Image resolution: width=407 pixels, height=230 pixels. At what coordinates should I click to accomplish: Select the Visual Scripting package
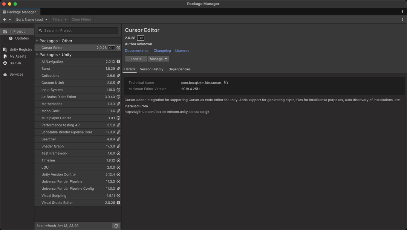(x=78, y=196)
